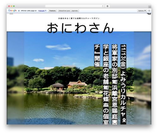Open the Français language dropdown
Screen dimensions: 158x134
point(42,11)
